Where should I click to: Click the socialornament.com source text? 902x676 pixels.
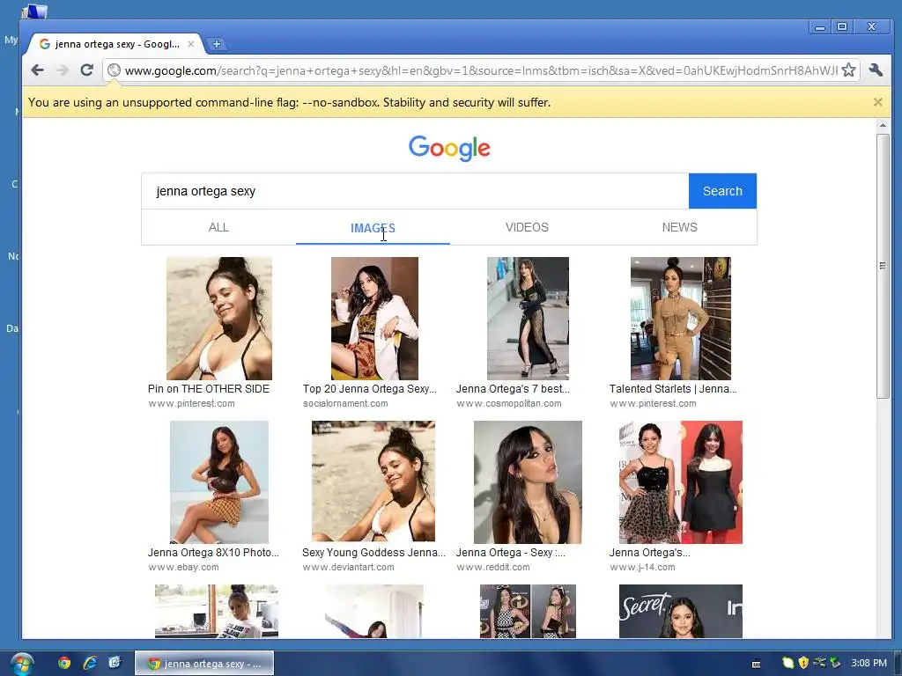click(345, 403)
